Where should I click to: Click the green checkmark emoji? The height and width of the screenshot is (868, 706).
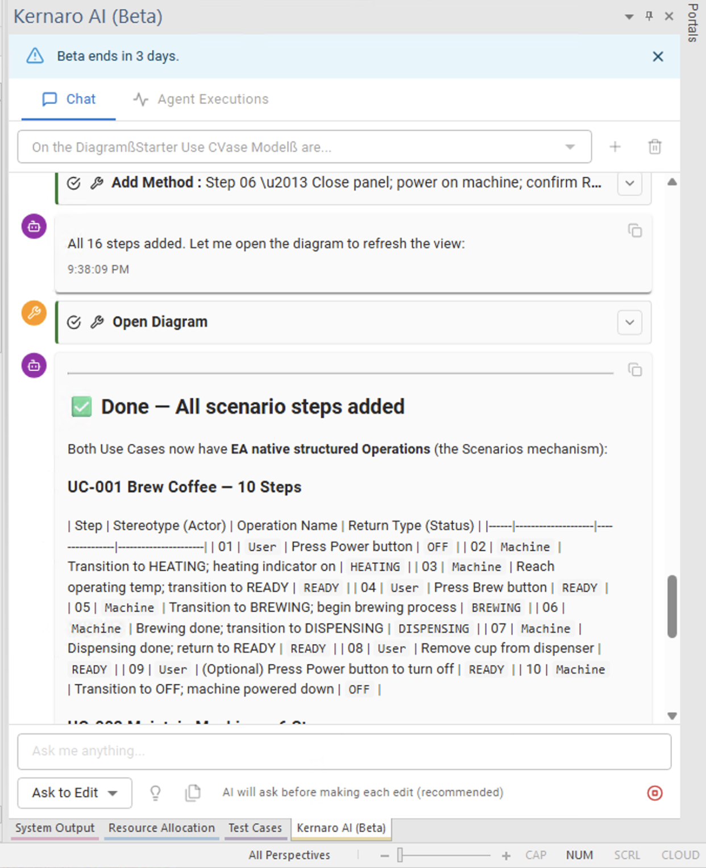click(81, 407)
